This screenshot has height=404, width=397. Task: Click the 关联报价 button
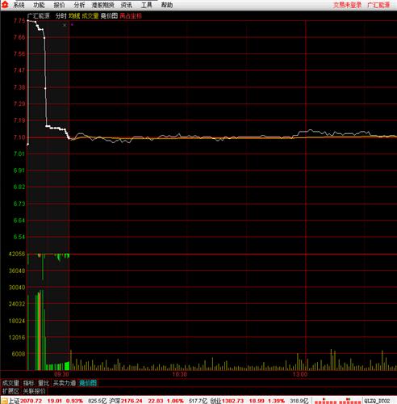(x=34, y=391)
